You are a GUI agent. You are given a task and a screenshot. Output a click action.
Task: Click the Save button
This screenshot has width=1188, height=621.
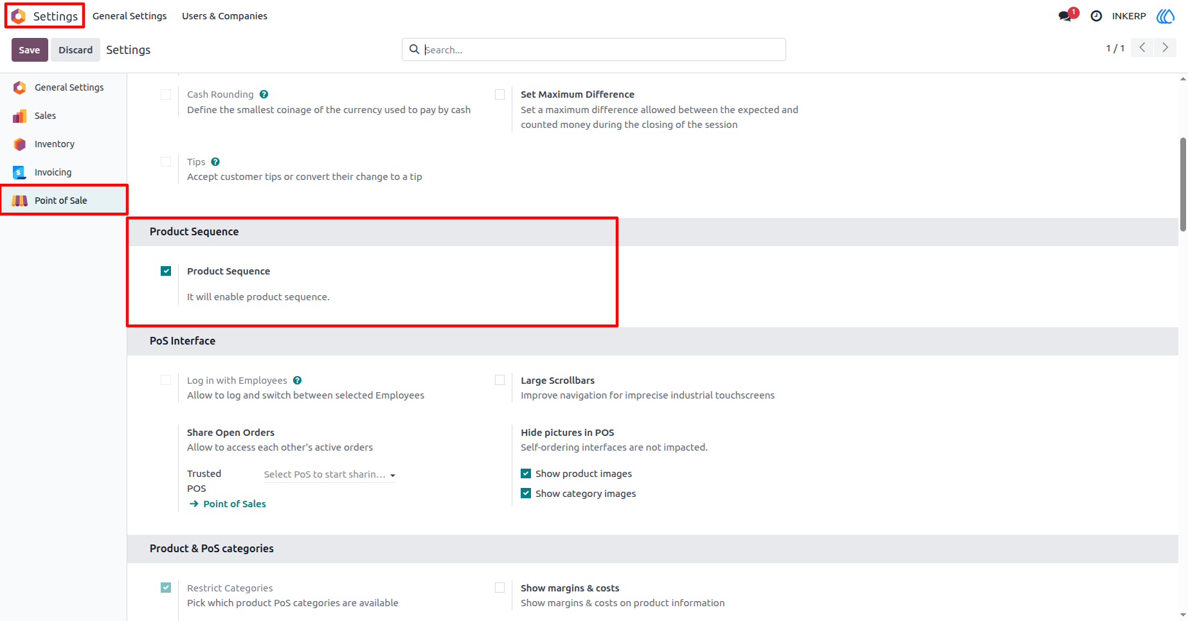(x=30, y=50)
